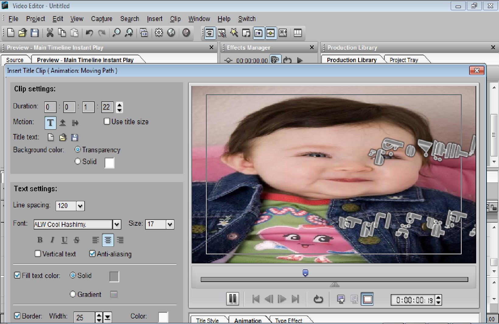Screen dimensions: 499x324
Task: Click the Undo arrow icon
Action: coord(89,33)
